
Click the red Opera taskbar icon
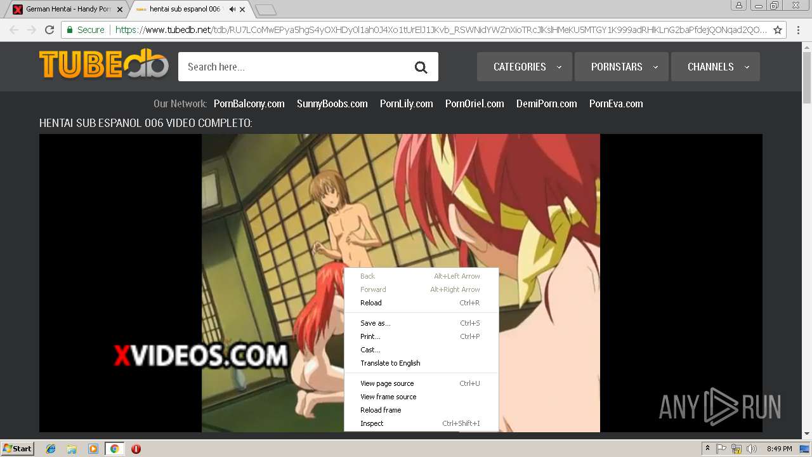(x=136, y=449)
